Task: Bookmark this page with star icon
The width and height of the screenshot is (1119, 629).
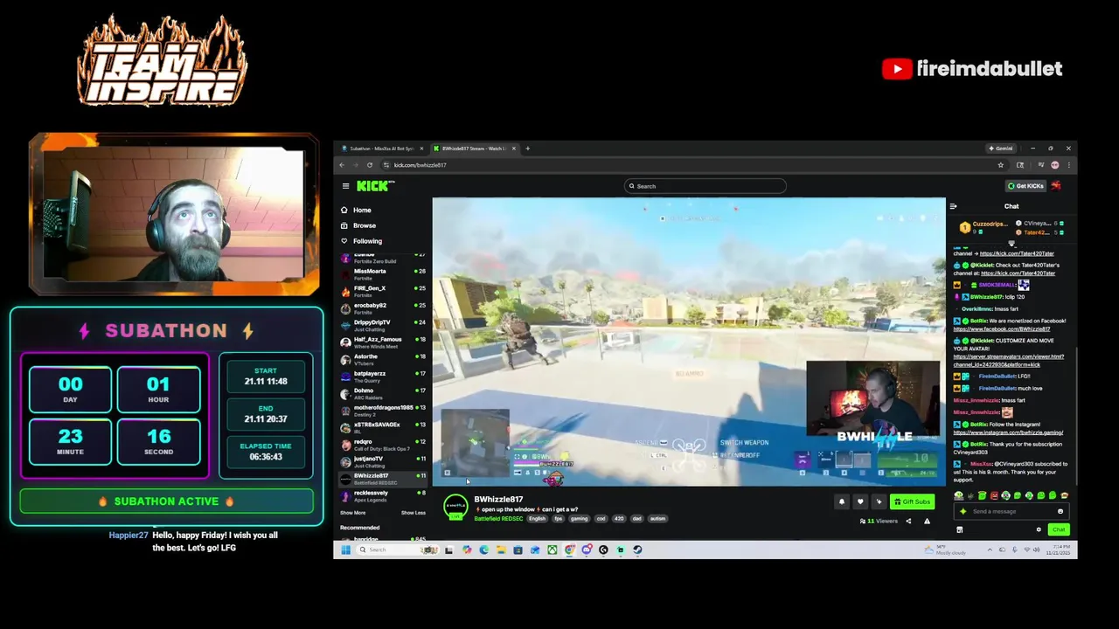Action: click(1000, 165)
